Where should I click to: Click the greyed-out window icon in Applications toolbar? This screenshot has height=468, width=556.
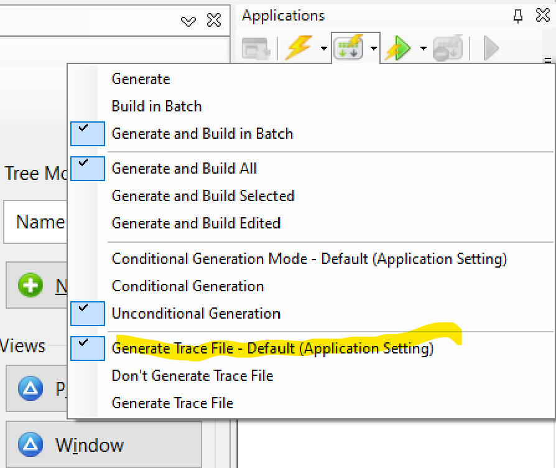click(255, 49)
